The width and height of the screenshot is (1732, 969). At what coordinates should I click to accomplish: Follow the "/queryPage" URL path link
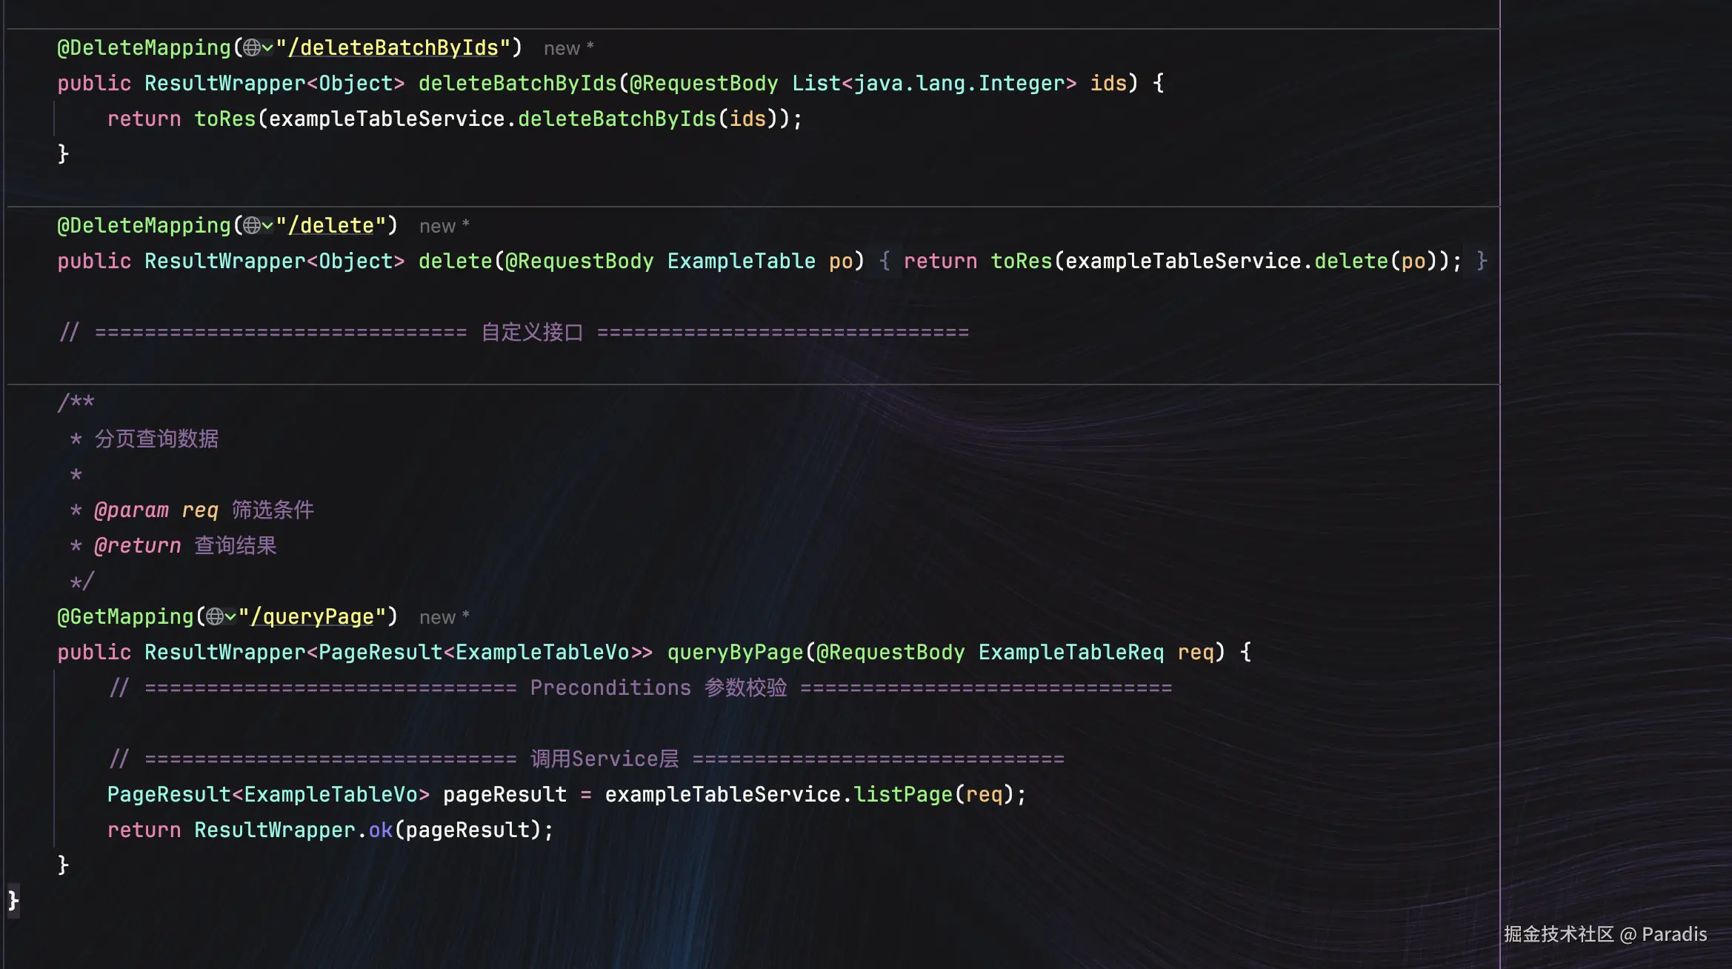[312, 617]
